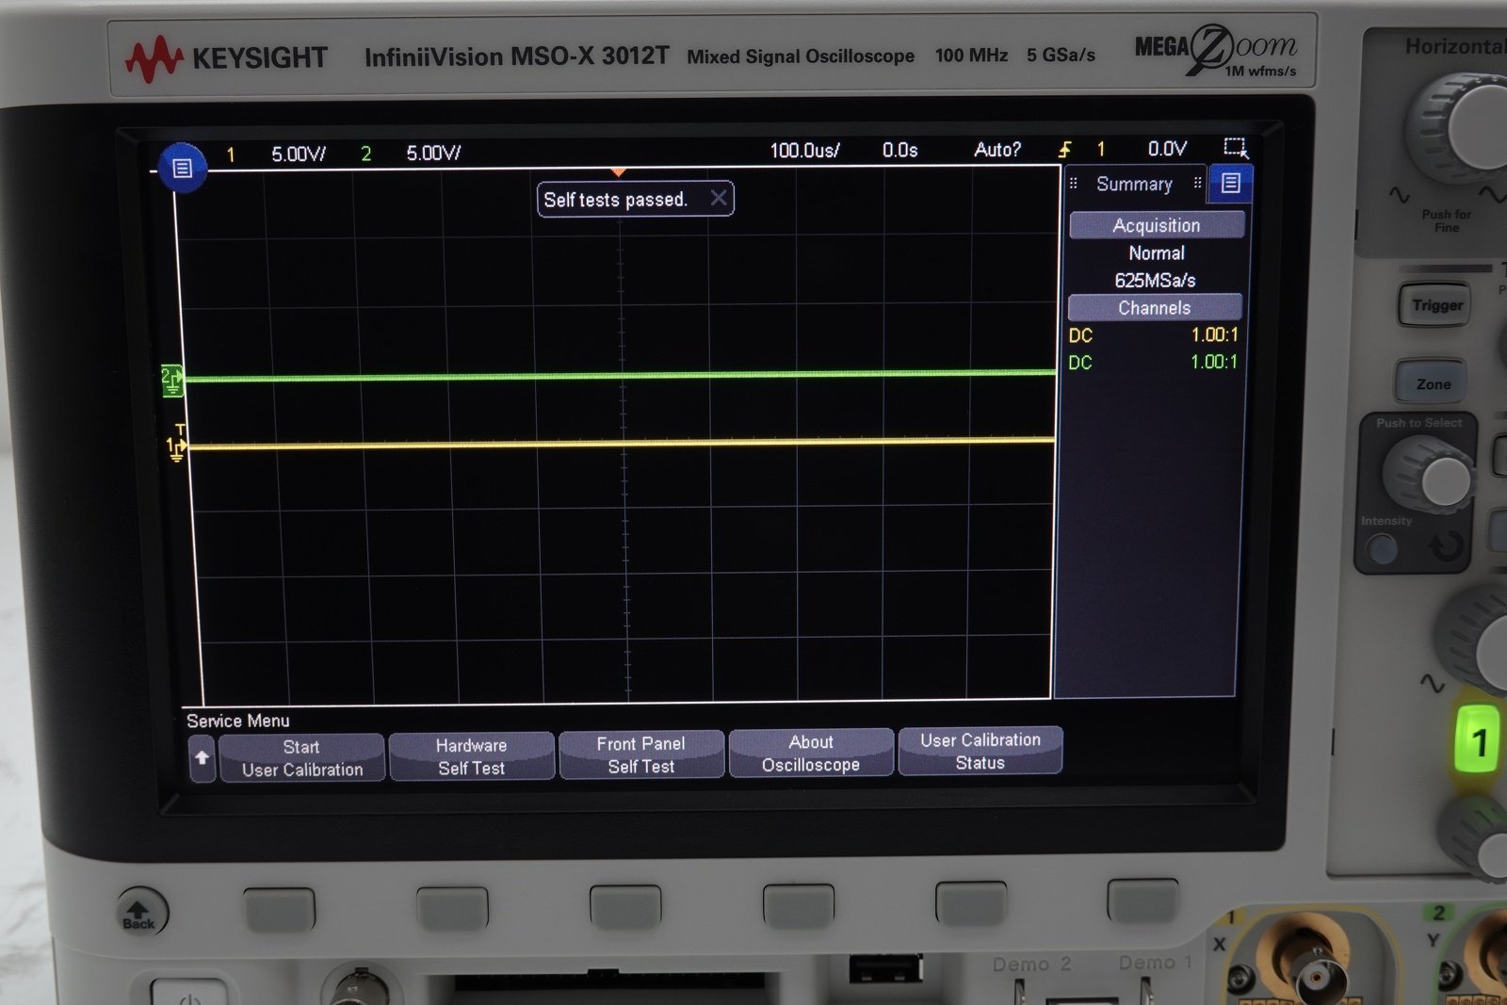Tap the 0.0s delay readout
Viewport: 1507px width, 1005px height.
900,150
